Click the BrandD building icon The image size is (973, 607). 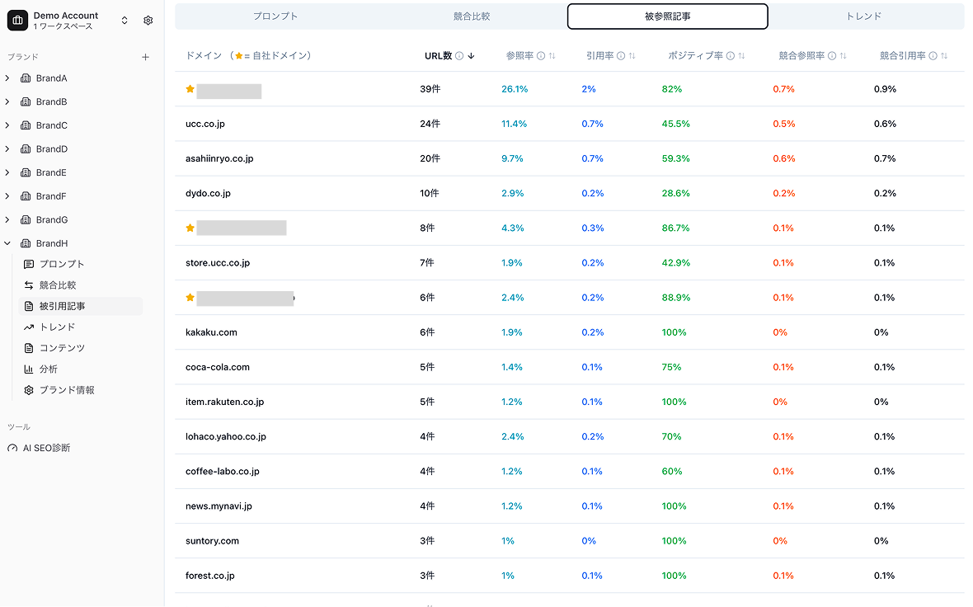(26, 149)
